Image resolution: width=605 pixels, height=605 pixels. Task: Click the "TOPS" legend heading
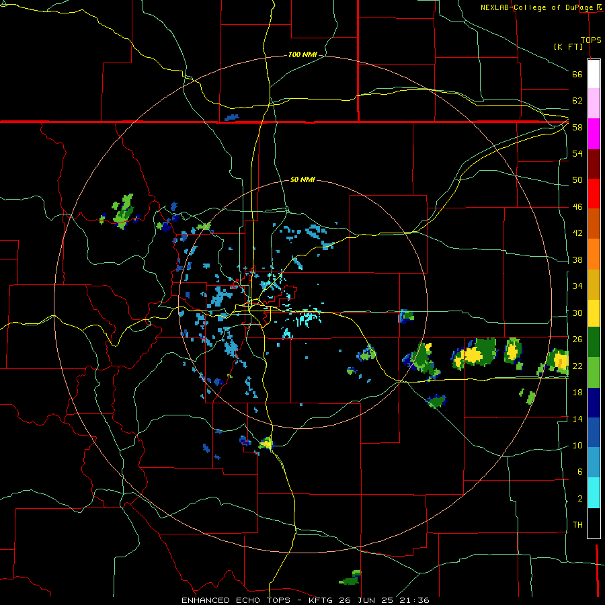pyautogui.click(x=591, y=40)
